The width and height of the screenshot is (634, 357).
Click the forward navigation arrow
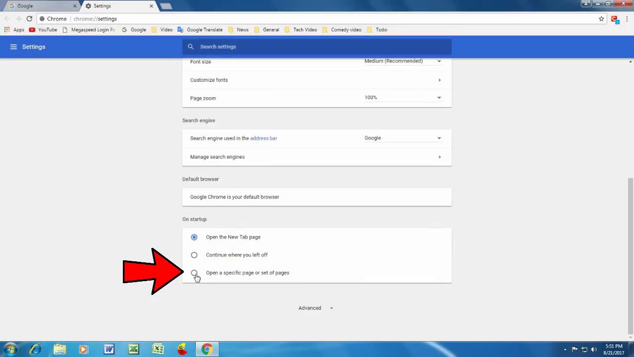[18, 19]
